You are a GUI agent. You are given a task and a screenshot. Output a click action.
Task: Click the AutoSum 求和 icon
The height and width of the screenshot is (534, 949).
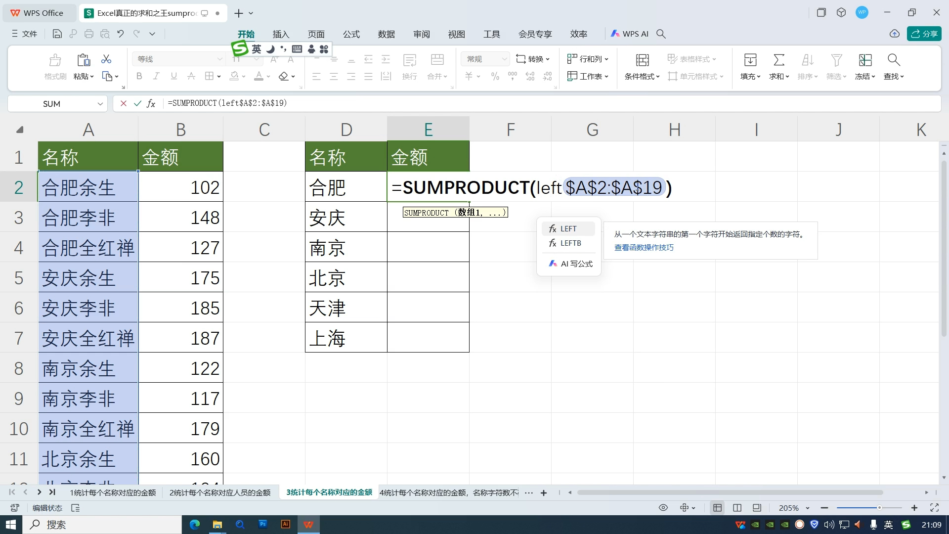coord(778,60)
